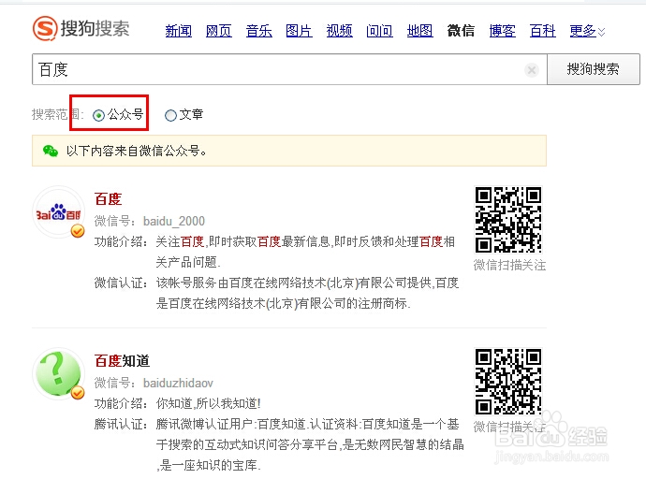The width and height of the screenshot is (646, 479).
Task: Click the 搜索范围 label
Action: pos(58,115)
